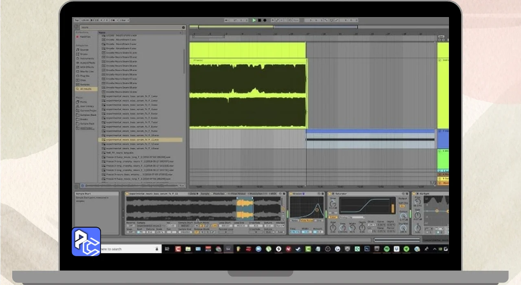Select All results in browser sidebar
The width and height of the screenshot is (521, 285).
pyautogui.click(x=86, y=89)
